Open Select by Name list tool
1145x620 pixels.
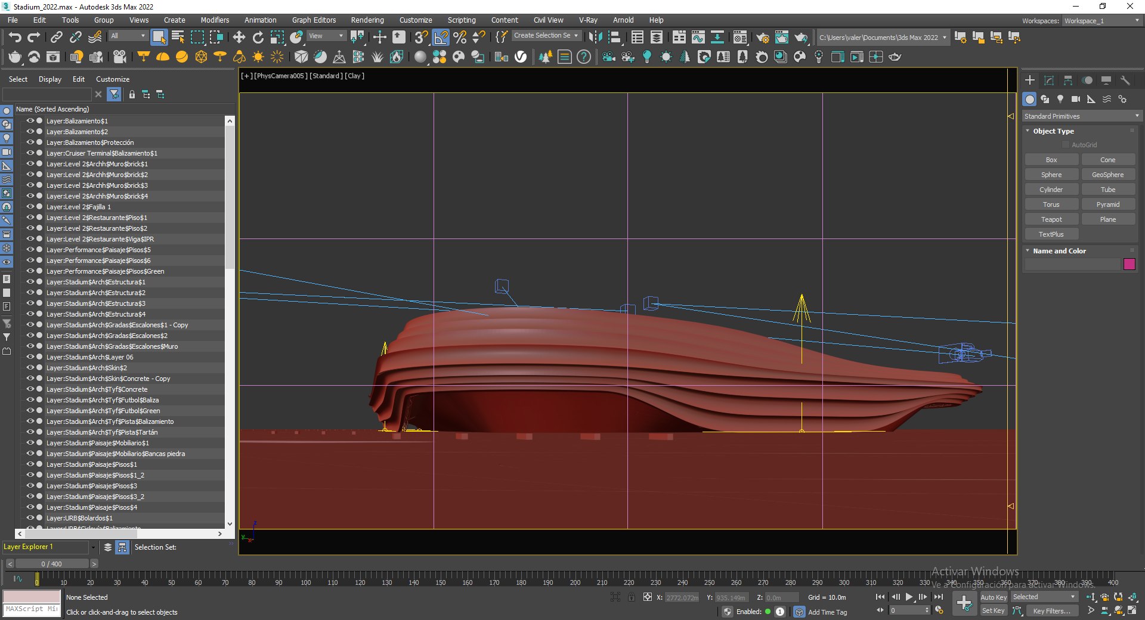click(178, 37)
